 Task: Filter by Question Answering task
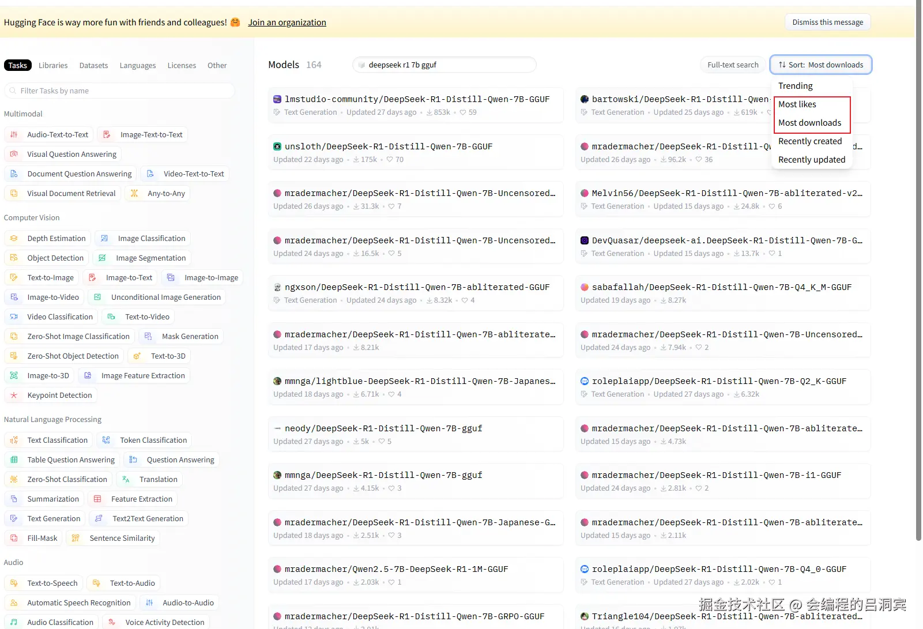[x=172, y=460]
